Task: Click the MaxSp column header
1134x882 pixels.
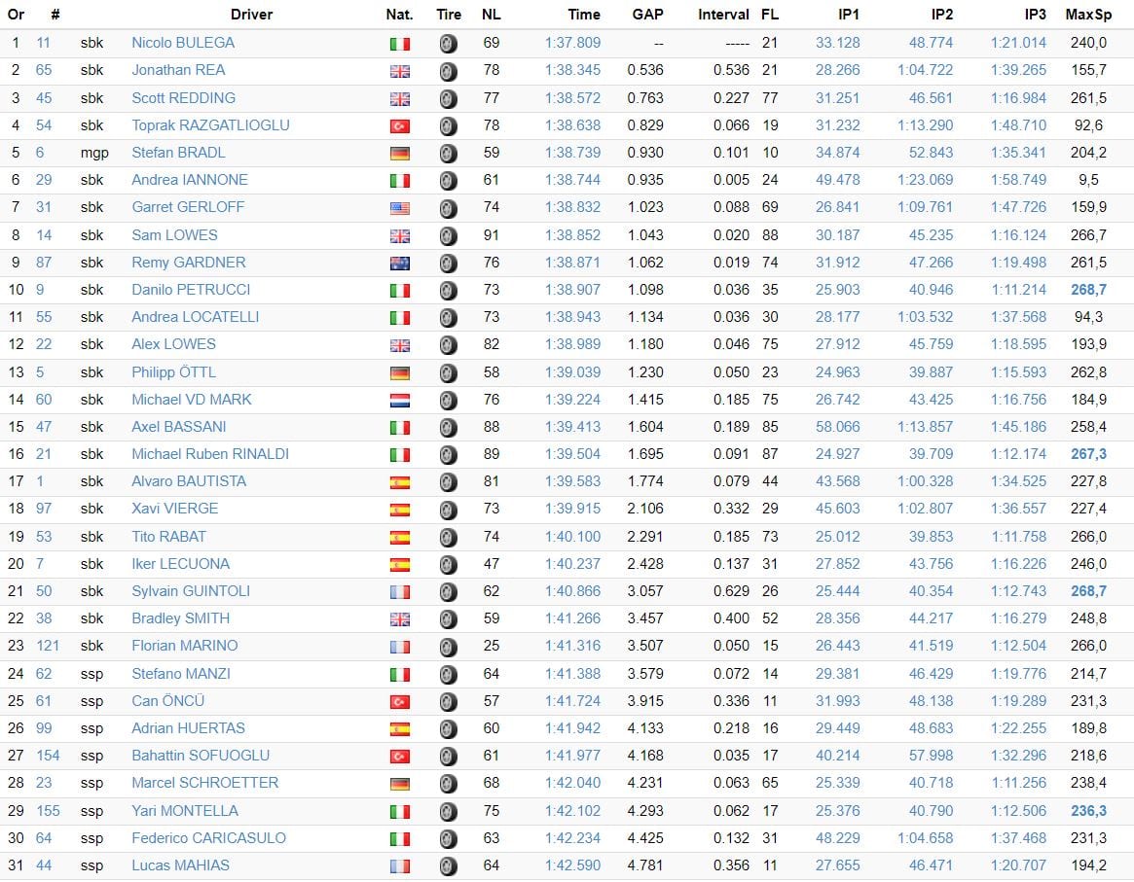Action: click(1088, 15)
